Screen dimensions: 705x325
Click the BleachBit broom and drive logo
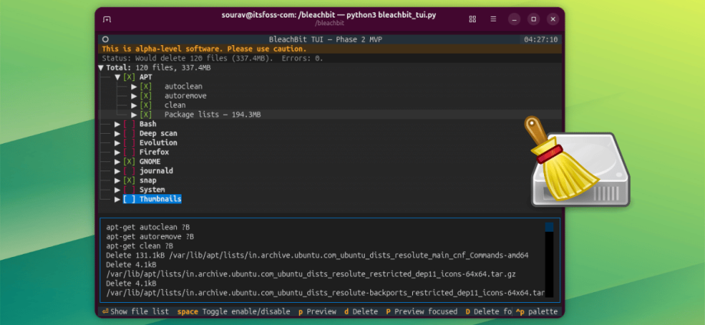click(577, 161)
